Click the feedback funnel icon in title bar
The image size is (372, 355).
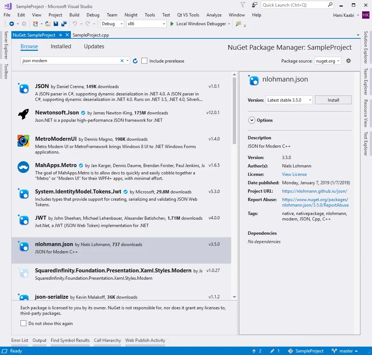[x=243, y=5]
